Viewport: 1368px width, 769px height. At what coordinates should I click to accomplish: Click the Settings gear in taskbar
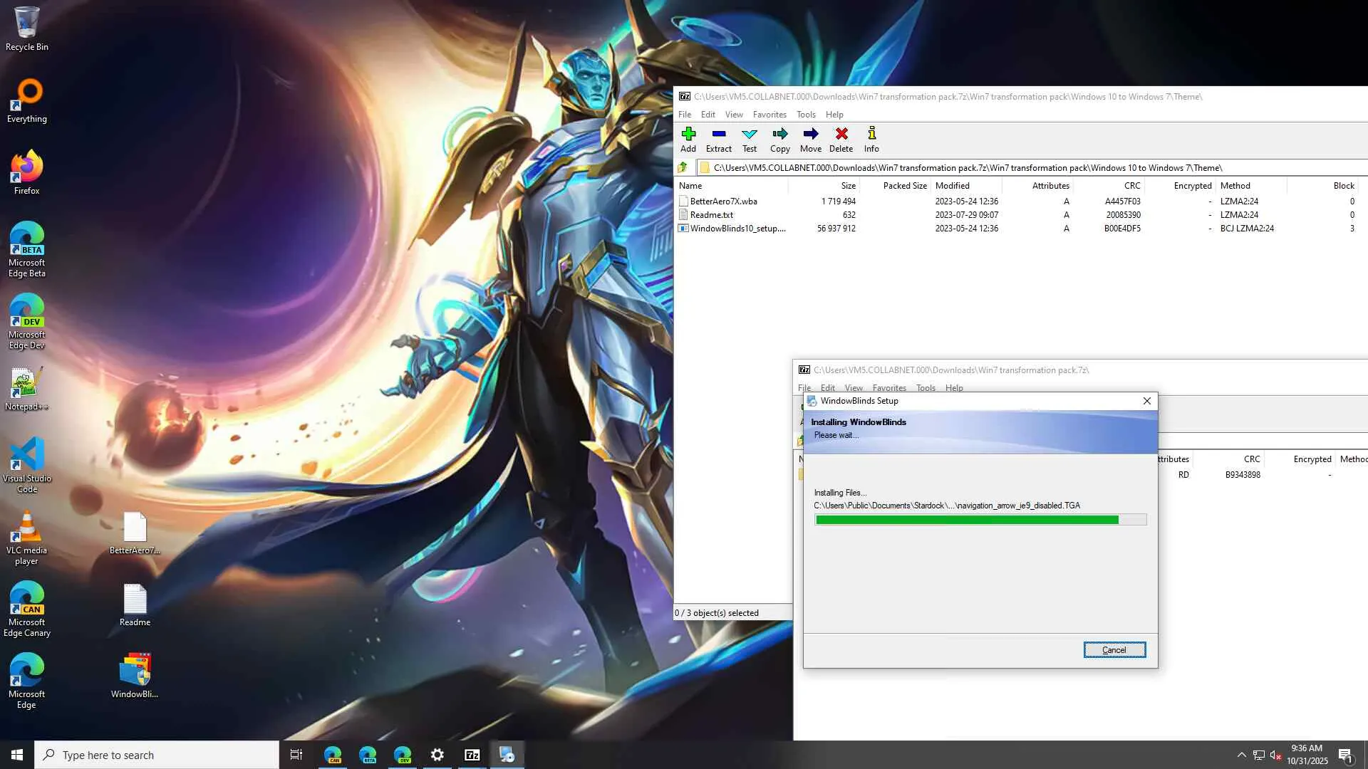tap(437, 755)
